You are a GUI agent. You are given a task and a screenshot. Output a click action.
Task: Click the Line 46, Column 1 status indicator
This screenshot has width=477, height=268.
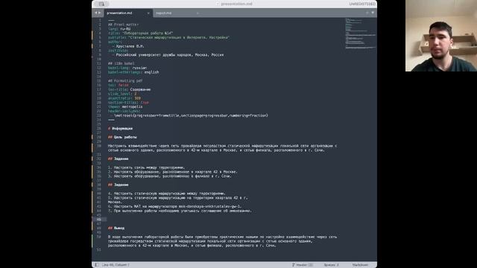point(116,265)
